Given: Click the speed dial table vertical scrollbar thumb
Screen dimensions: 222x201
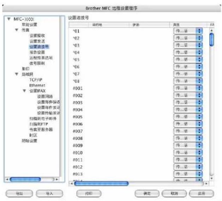Looking at the screenshot, I should [x=212, y=40].
